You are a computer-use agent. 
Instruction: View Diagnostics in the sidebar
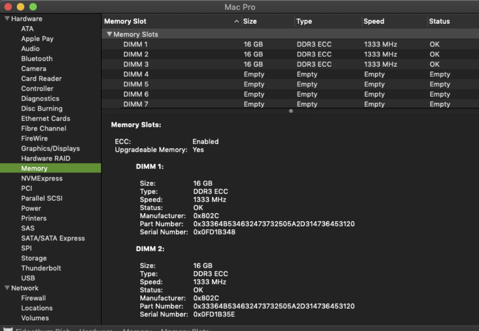click(x=40, y=98)
